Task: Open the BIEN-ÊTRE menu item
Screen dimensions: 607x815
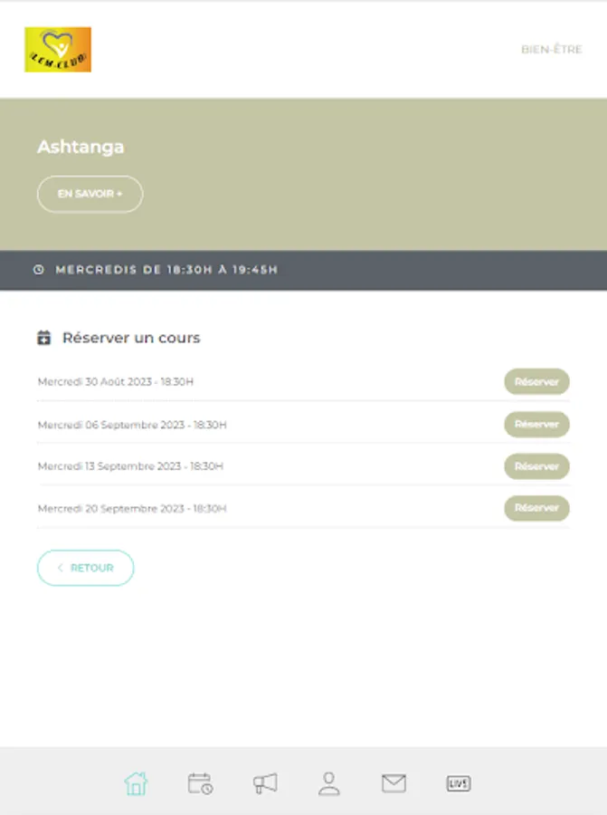Action: (x=551, y=50)
